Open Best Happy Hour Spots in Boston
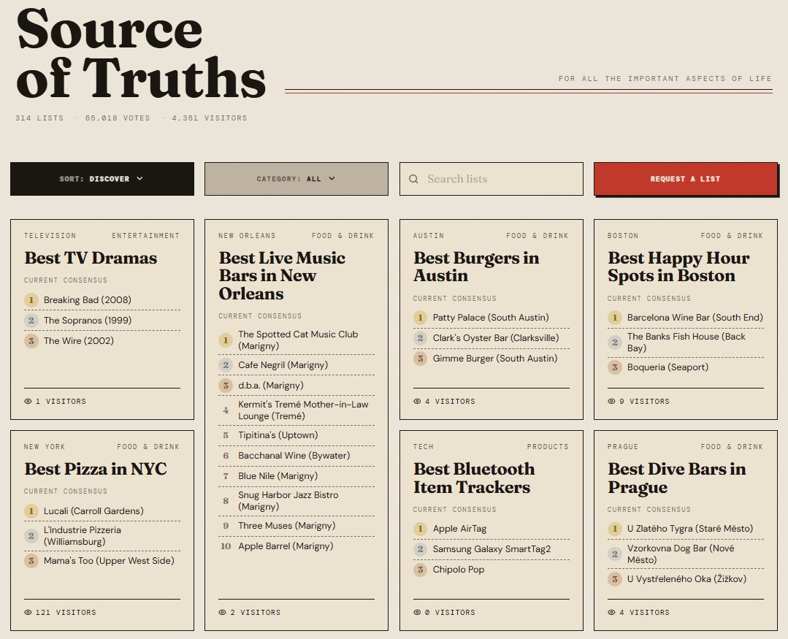 point(678,267)
